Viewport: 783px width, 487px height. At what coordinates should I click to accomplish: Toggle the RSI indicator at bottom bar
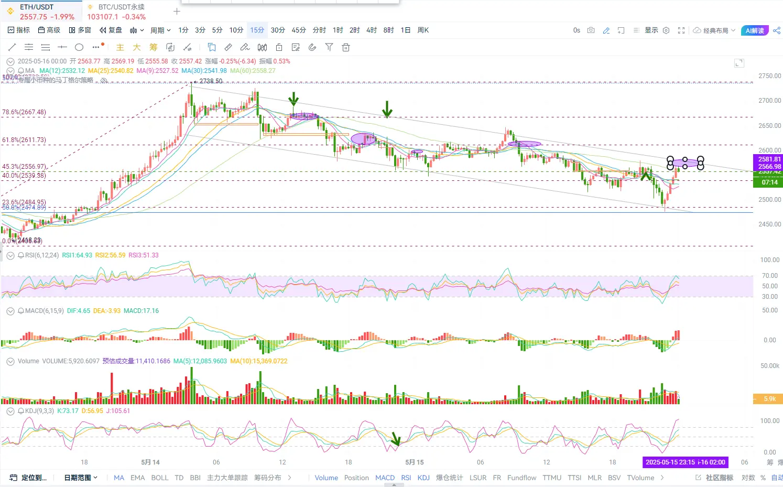406,478
